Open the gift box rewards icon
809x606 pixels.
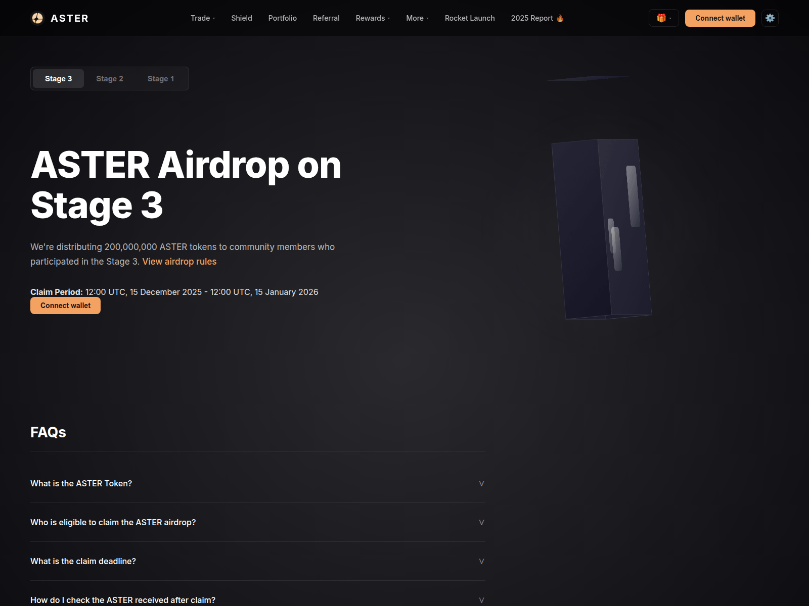point(661,18)
